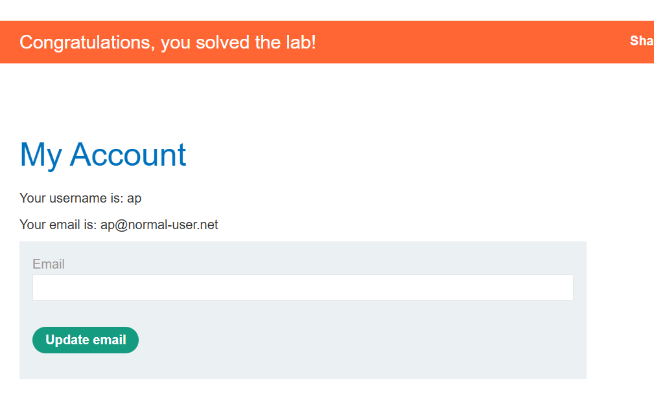Screen dimensions: 654x398
Task: Click the 'Your username is: ap' line
Action: (x=80, y=198)
